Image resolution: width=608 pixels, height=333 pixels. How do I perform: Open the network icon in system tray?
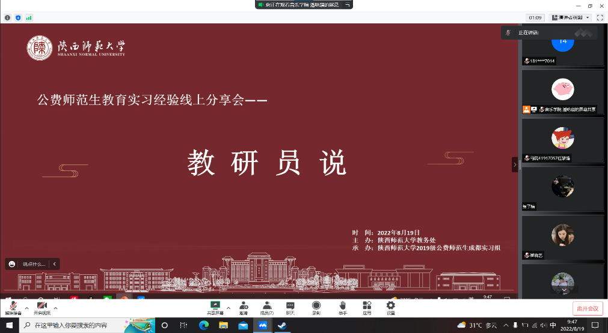pyautogui.click(x=534, y=325)
